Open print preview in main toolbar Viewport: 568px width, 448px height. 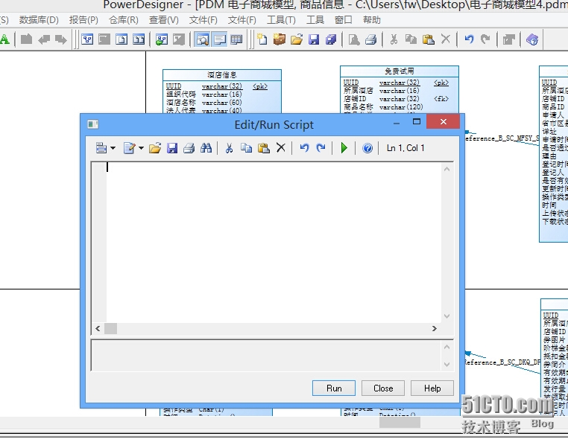click(x=354, y=39)
